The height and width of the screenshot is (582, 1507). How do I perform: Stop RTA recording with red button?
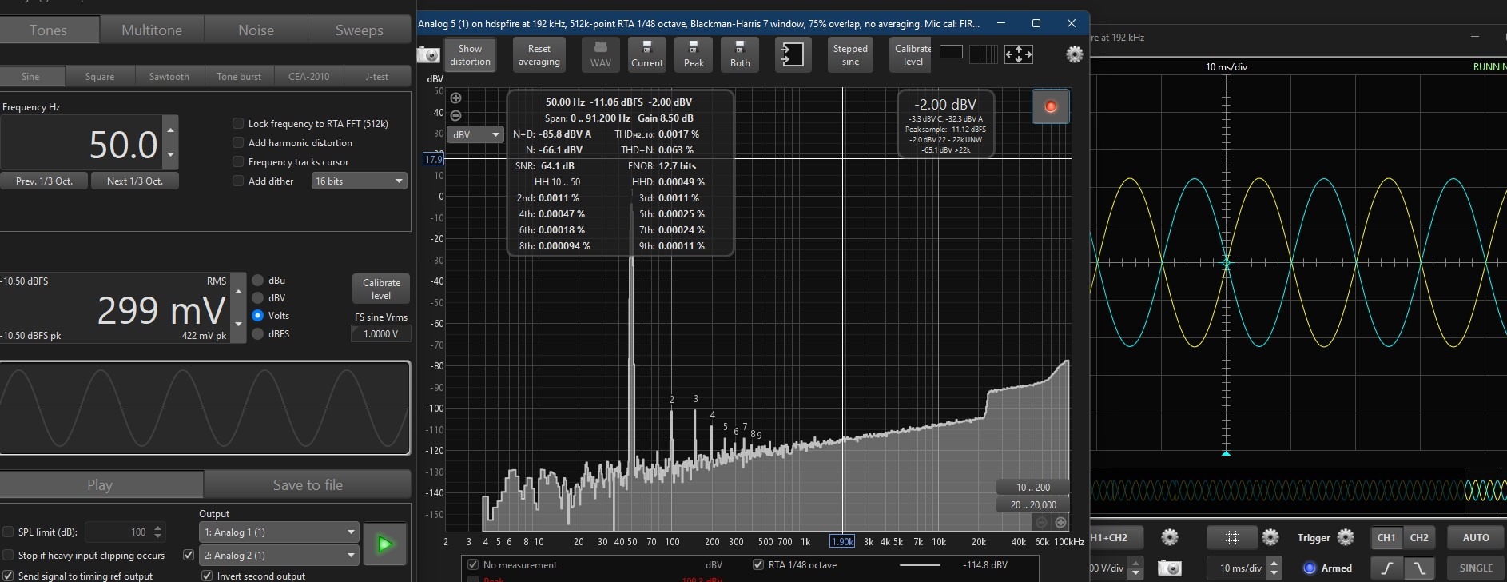[1051, 106]
